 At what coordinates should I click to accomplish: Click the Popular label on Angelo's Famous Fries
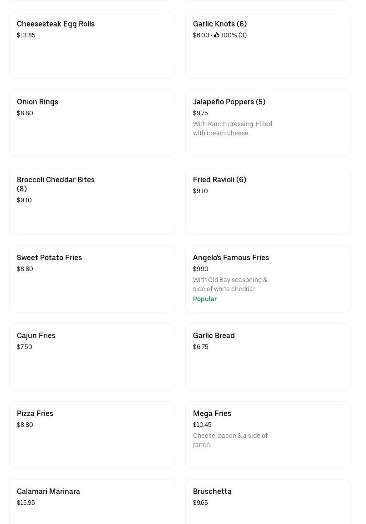coord(205,299)
